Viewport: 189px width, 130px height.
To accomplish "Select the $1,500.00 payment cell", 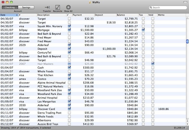I will pyautogui.click(x=87, y=30).
